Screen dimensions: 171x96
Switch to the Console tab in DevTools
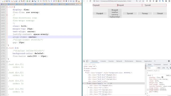click(x=103, y=61)
